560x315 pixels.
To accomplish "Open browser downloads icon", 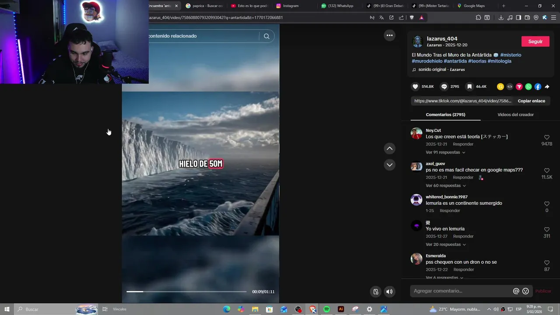I will click(x=501, y=17).
